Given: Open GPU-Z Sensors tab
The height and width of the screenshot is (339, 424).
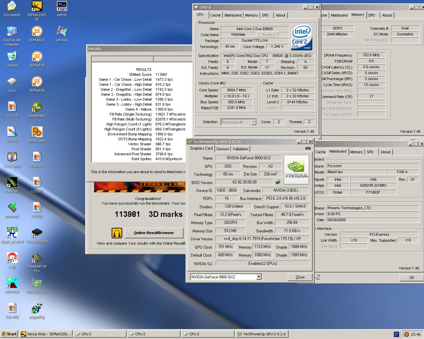Looking at the screenshot, I should (x=223, y=149).
